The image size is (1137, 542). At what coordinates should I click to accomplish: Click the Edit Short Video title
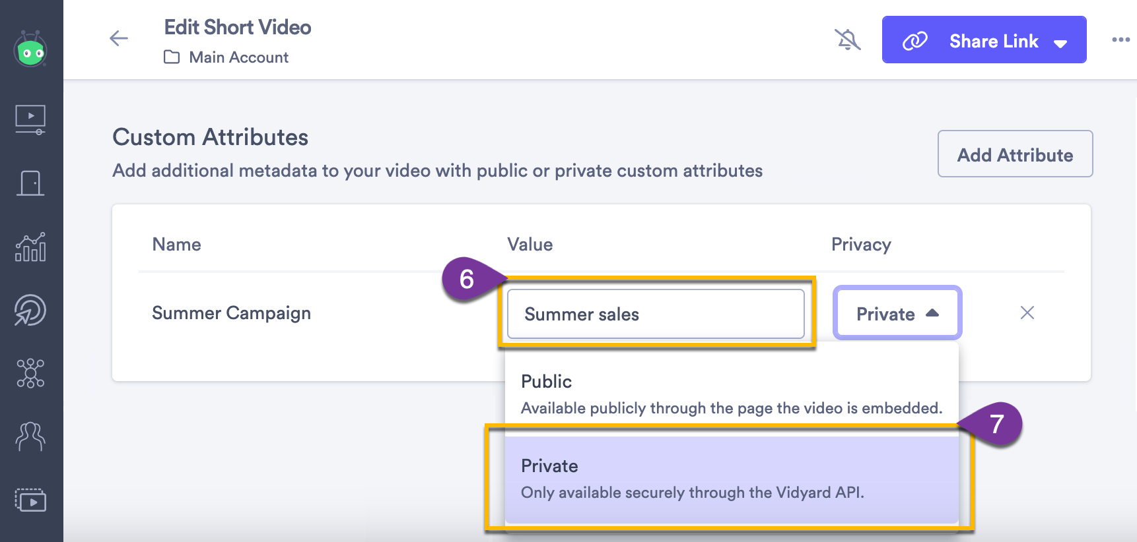point(238,27)
